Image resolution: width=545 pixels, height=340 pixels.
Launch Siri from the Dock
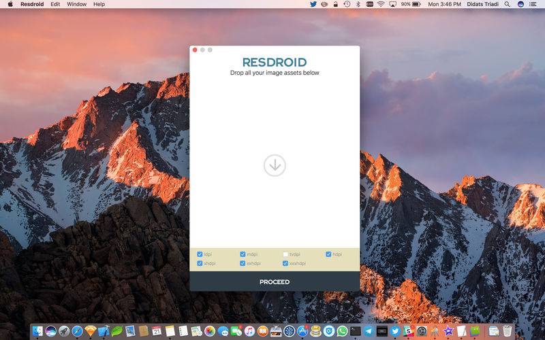click(50, 331)
